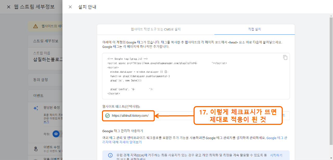Select the 직접 설치 tab
This screenshot has height=160, width=333.
click(254, 29)
